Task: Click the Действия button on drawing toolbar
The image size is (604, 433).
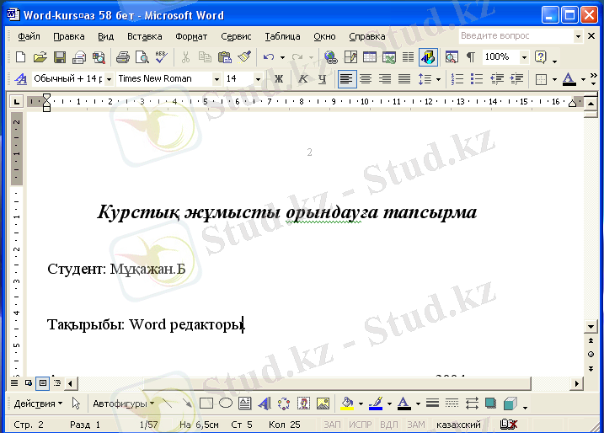Action: coord(37,404)
